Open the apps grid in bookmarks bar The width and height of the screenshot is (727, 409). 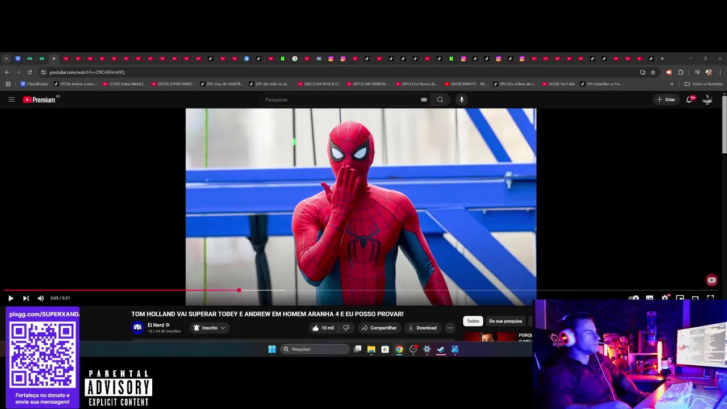click(8, 84)
